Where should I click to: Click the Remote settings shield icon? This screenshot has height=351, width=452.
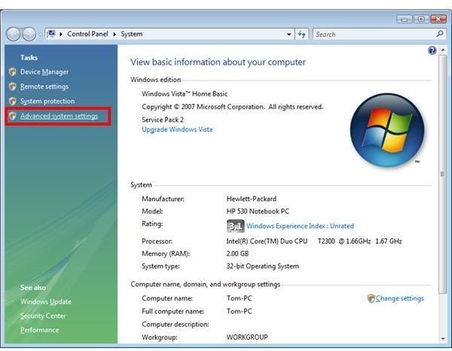pos(12,87)
